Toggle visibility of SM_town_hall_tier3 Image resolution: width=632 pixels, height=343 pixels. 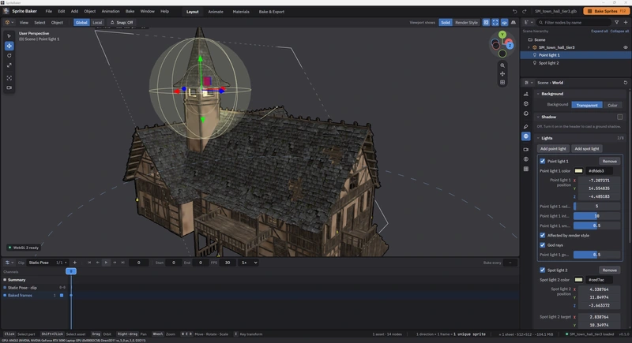pyautogui.click(x=626, y=47)
